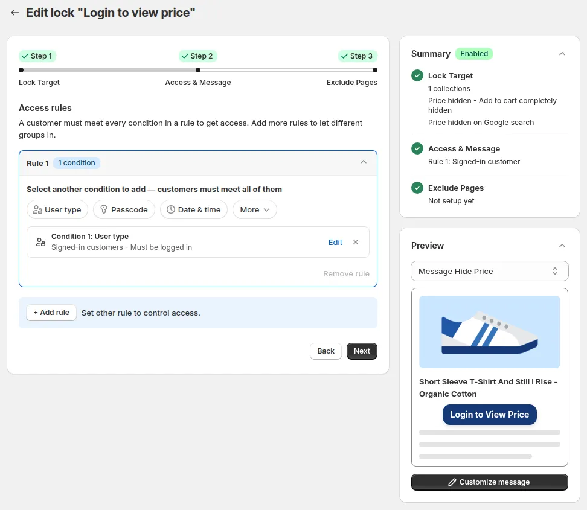Click the Add rule button

point(51,313)
